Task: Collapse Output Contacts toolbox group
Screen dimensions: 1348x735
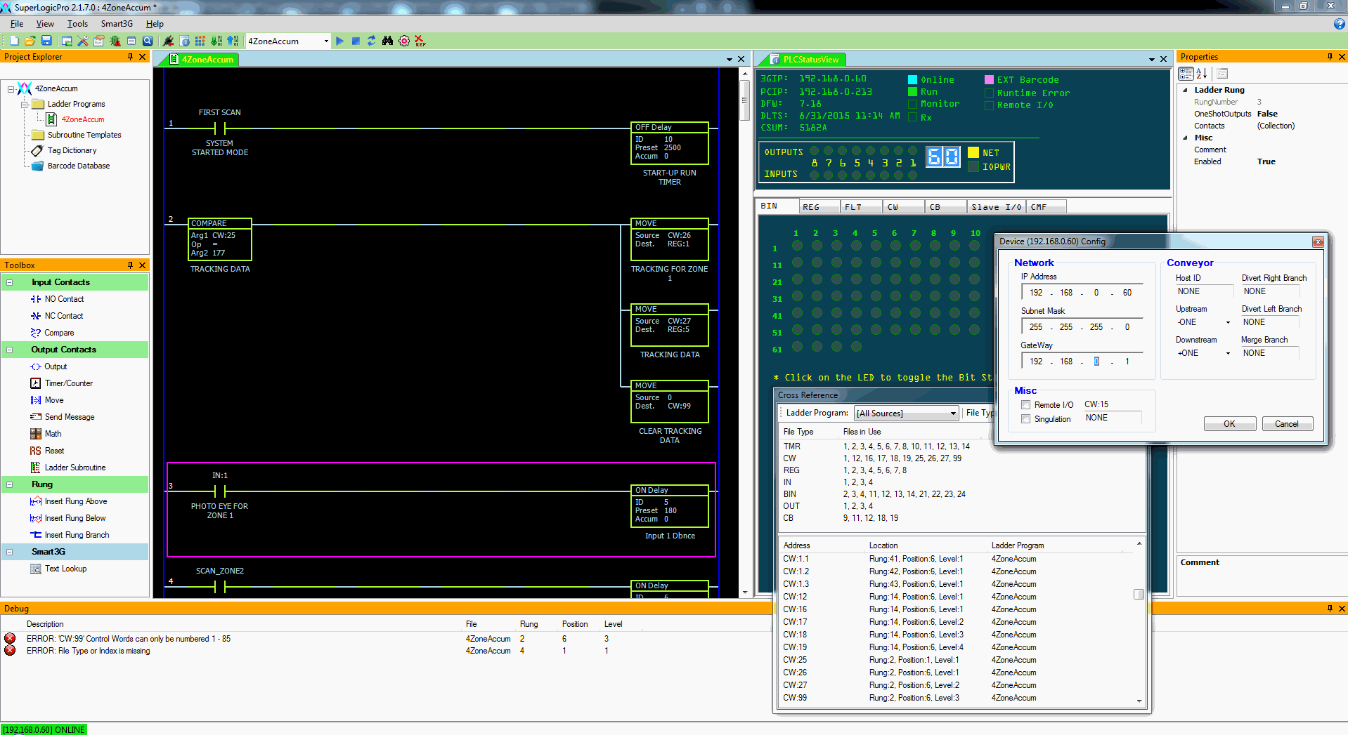Action: 10,350
